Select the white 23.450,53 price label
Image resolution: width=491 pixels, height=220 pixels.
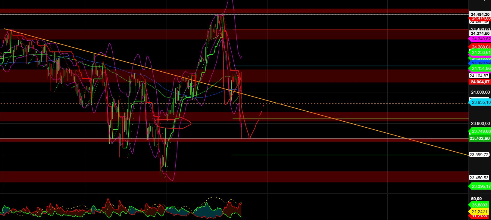point(479,178)
